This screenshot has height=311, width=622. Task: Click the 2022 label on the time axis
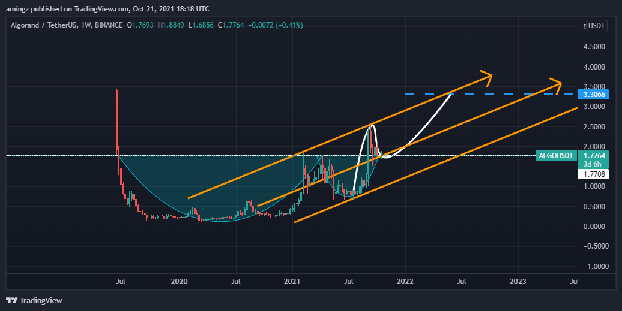coord(405,281)
